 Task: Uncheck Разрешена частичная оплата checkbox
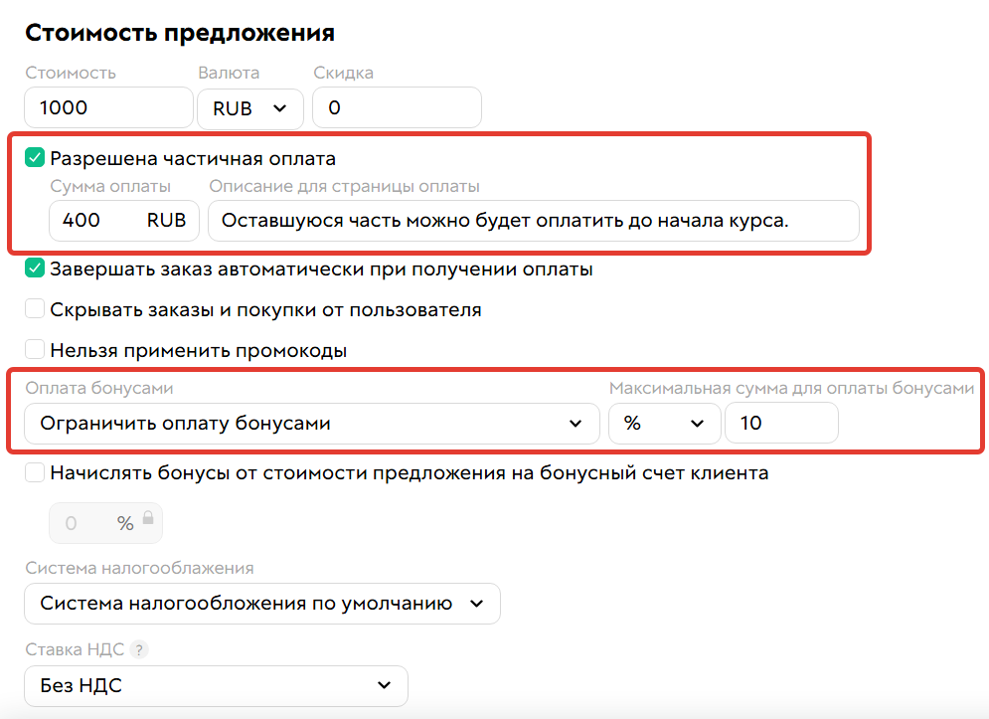pos(35,158)
